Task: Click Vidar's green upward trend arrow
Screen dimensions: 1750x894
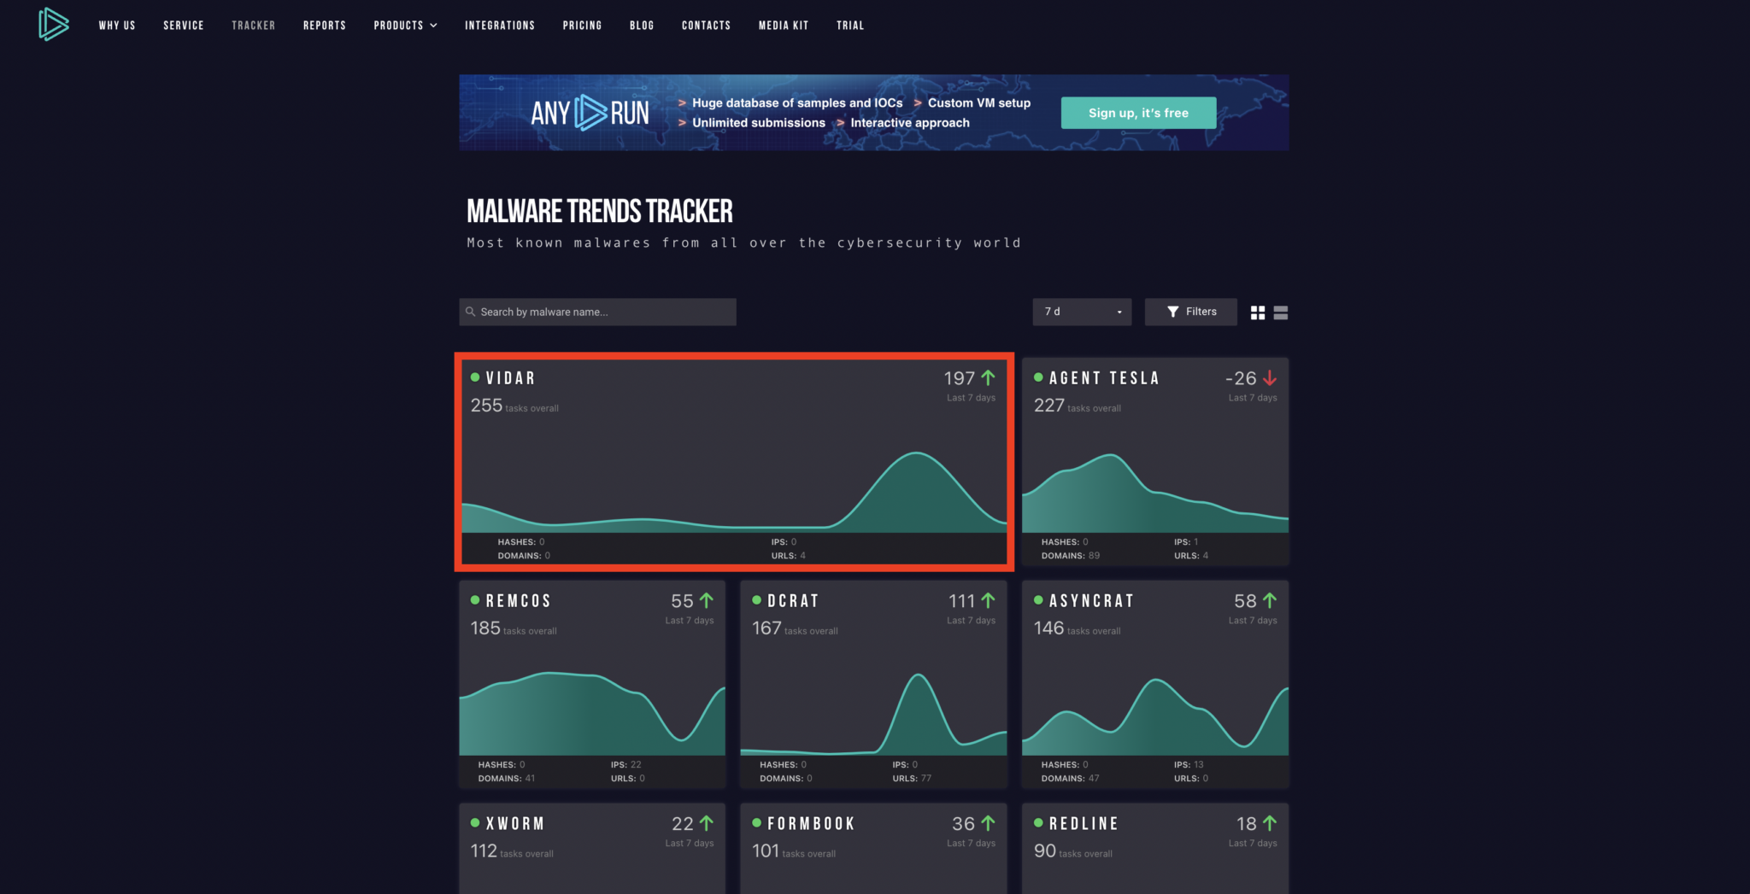Action: click(989, 377)
